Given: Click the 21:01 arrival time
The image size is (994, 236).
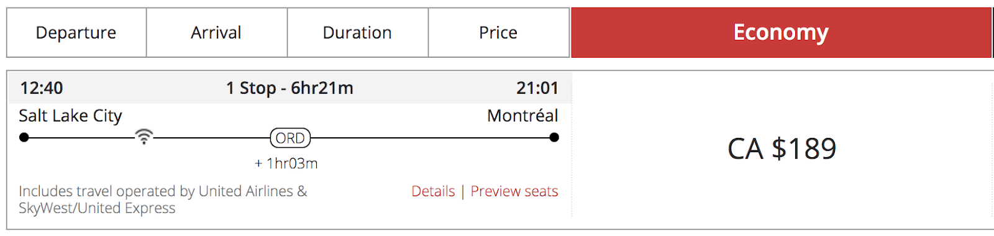Looking at the screenshot, I should pos(537,88).
